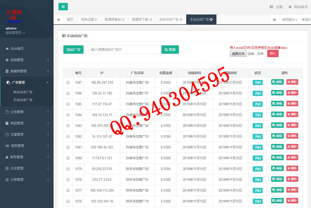Open the 常用操作 dropdown
The width and height of the screenshot is (311, 208).
[x=289, y=20]
